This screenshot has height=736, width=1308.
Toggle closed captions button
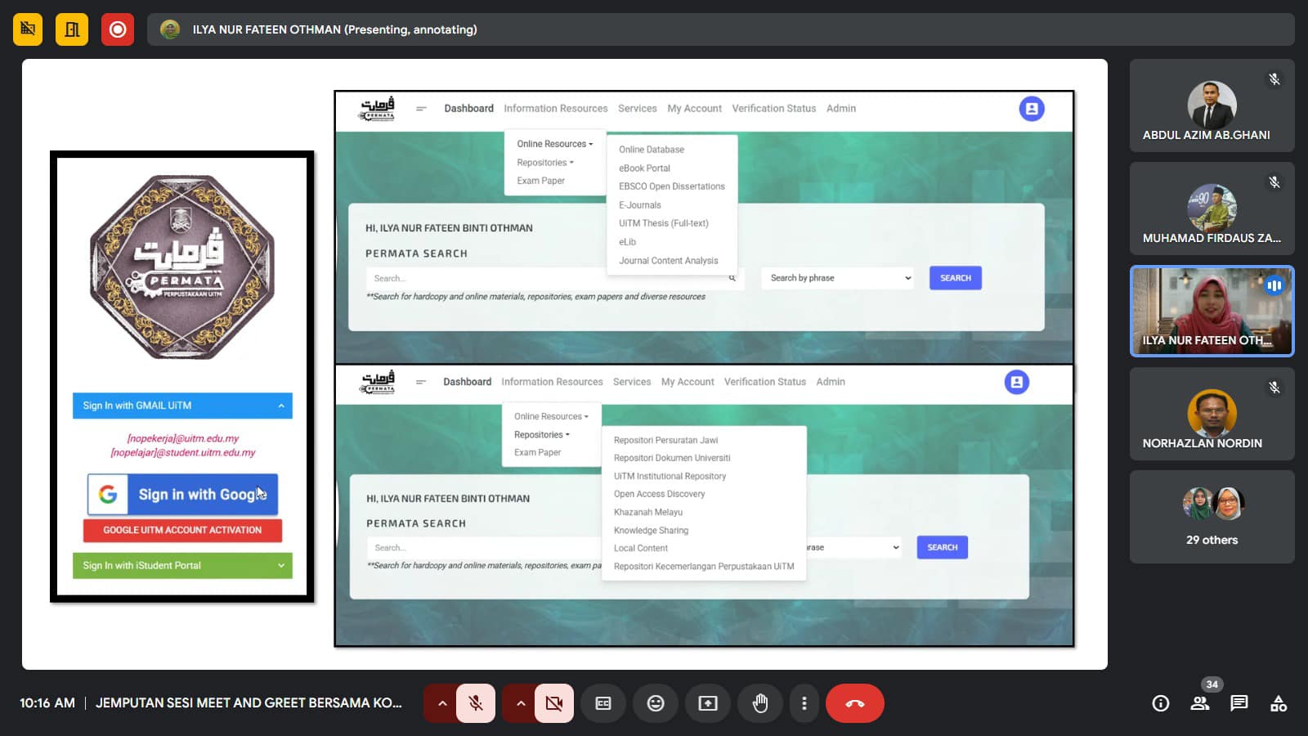click(603, 703)
